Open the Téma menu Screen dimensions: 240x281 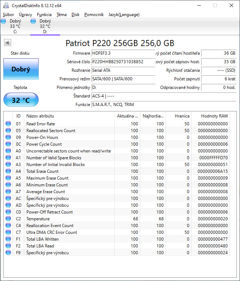(62, 15)
